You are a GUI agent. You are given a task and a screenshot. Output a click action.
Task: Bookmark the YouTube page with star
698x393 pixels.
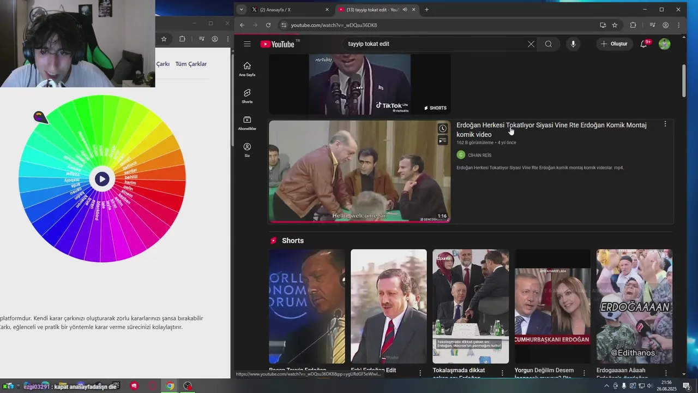point(615,25)
